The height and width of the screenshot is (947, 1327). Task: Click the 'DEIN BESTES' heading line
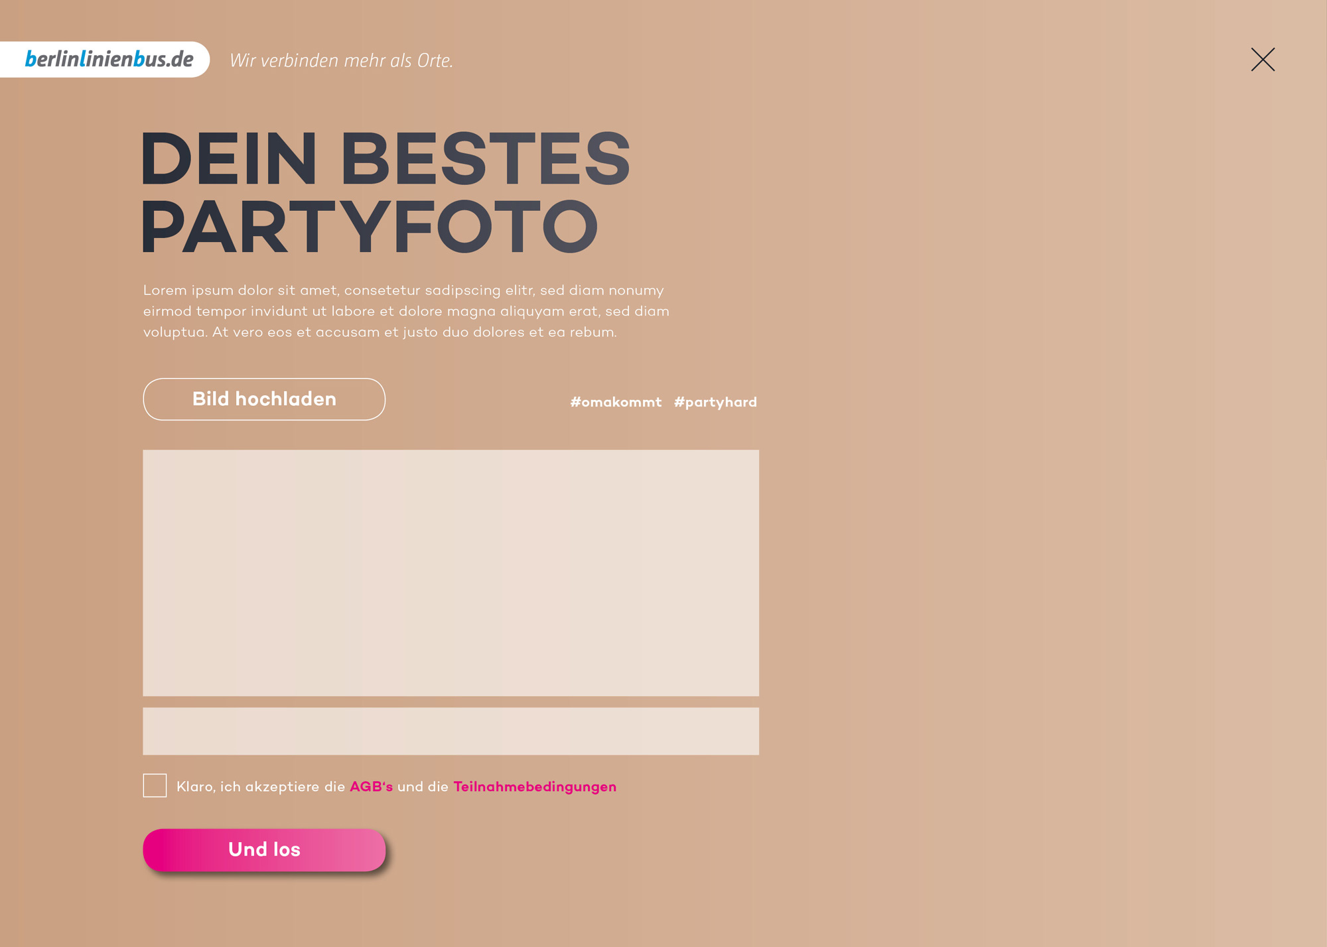(x=385, y=159)
